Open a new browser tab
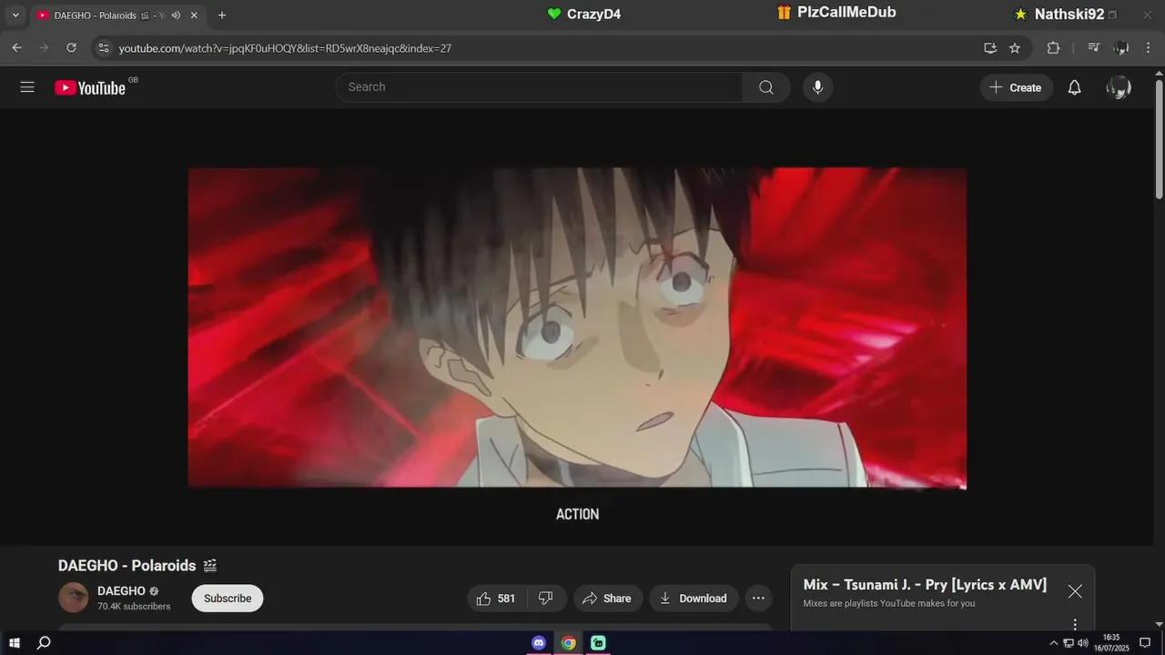 click(221, 15)
